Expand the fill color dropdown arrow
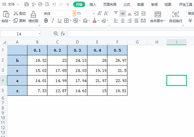194x137 pixels. click(89, 21)
